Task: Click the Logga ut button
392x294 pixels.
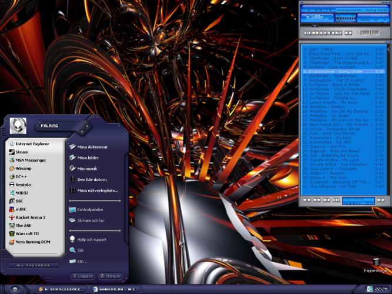Action: click(83, 276)
